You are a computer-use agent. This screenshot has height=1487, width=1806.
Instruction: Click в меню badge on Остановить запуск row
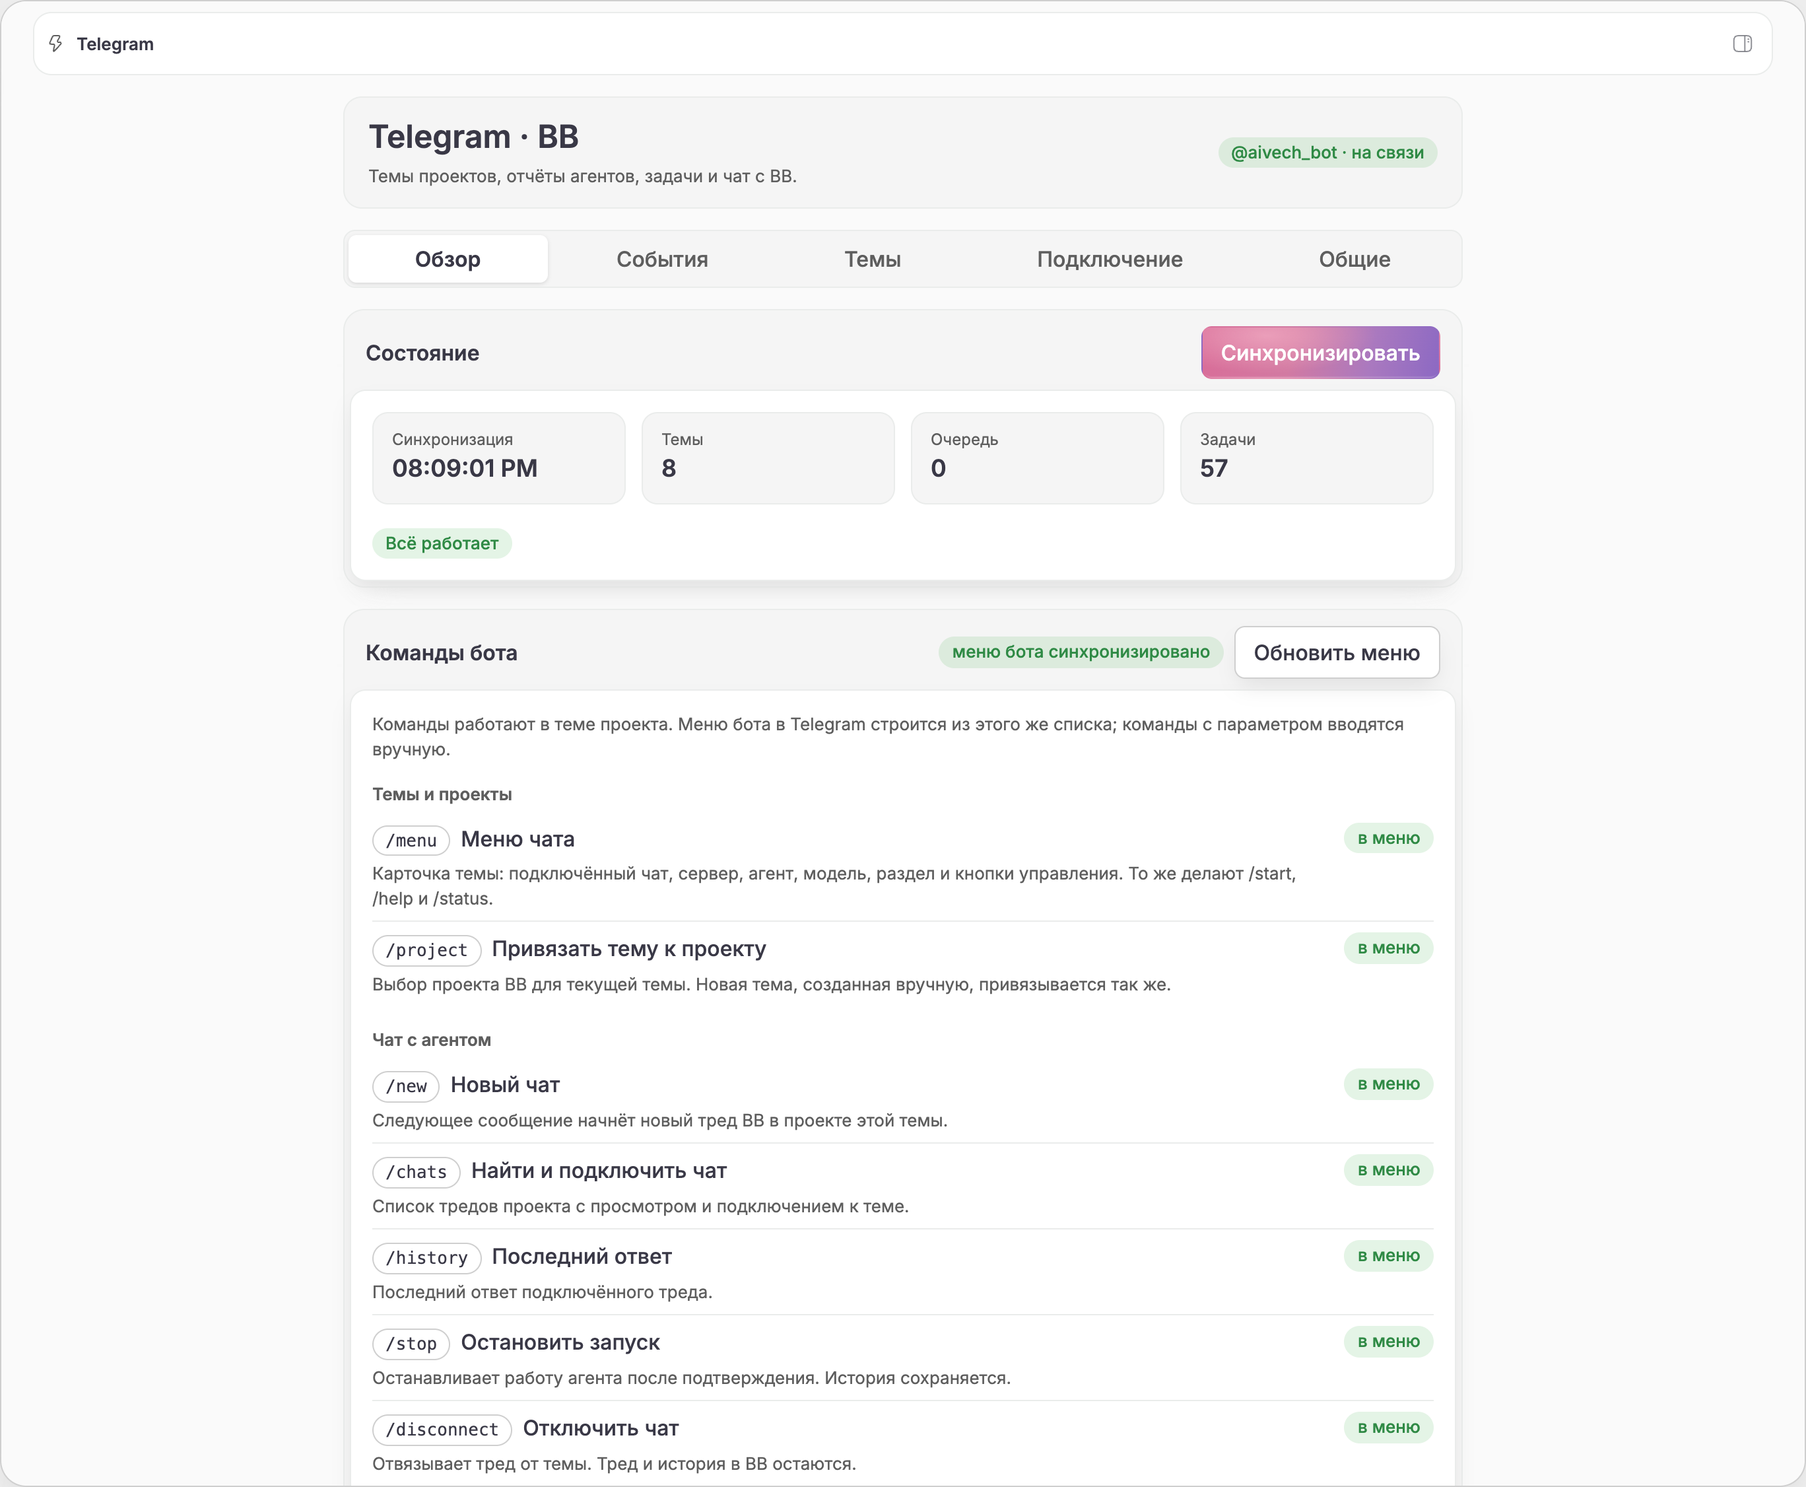pos(1388,1341)
